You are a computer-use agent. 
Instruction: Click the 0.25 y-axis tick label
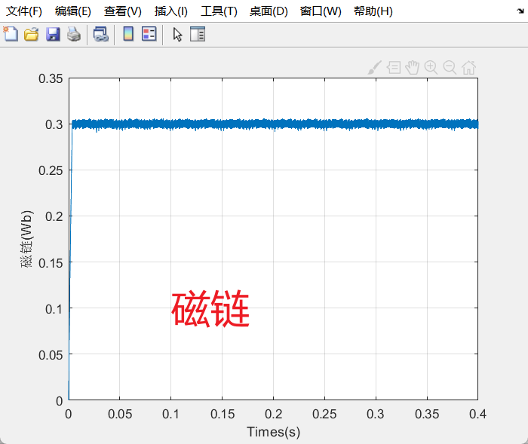(51, 170)
